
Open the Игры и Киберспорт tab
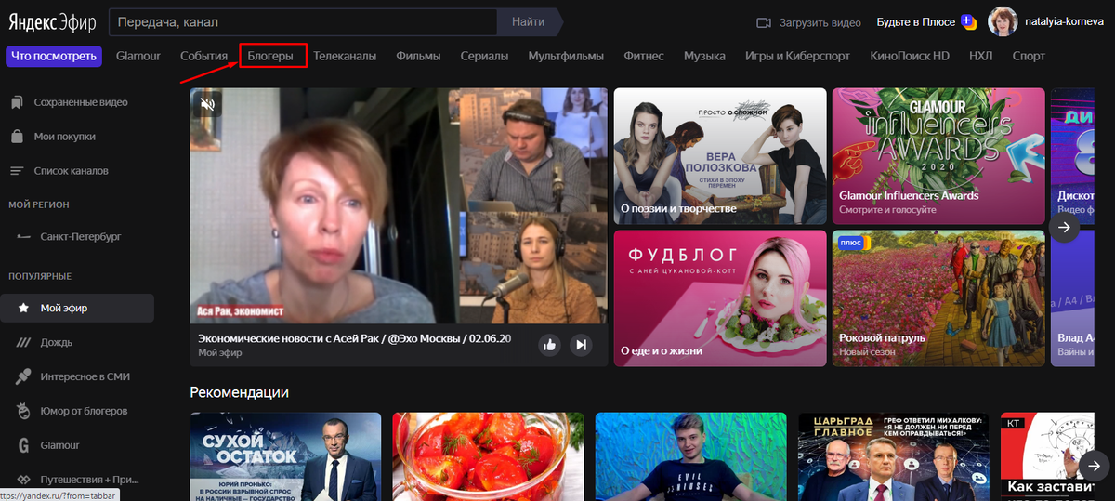(797, 56)
